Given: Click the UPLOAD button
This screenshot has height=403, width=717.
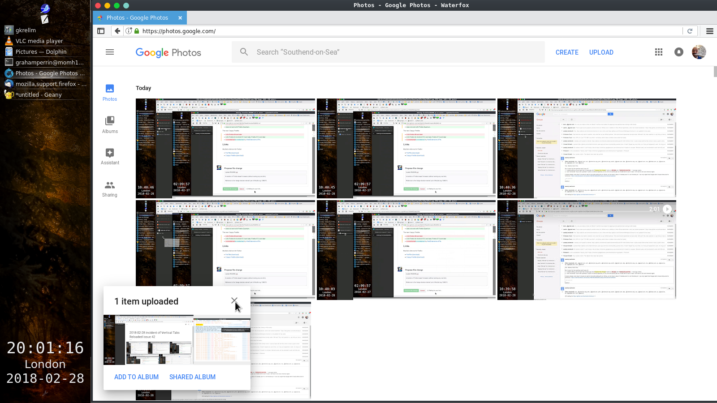Looking at the screenshot, I should click(601, 52).
